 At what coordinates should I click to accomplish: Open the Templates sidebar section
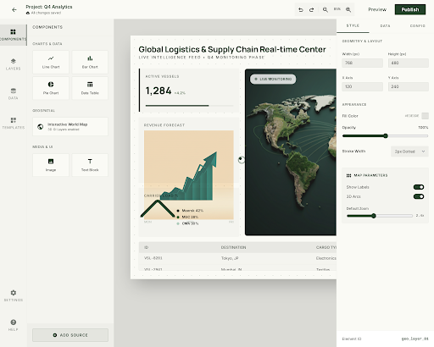pyautogui.click(x=14, y=124)
